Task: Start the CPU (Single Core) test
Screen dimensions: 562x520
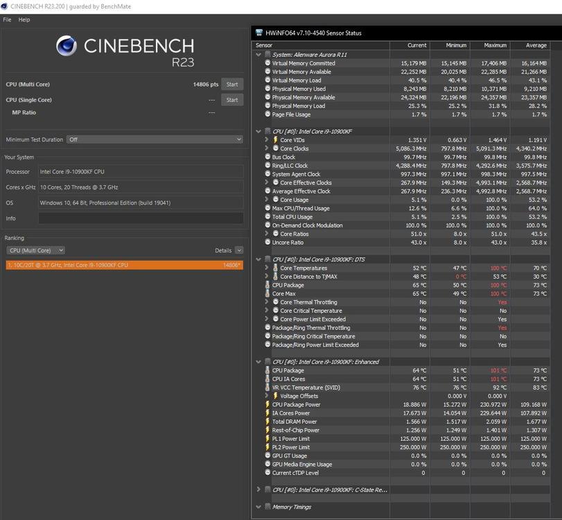Action: pyautogui.click(x=232, y=100)
